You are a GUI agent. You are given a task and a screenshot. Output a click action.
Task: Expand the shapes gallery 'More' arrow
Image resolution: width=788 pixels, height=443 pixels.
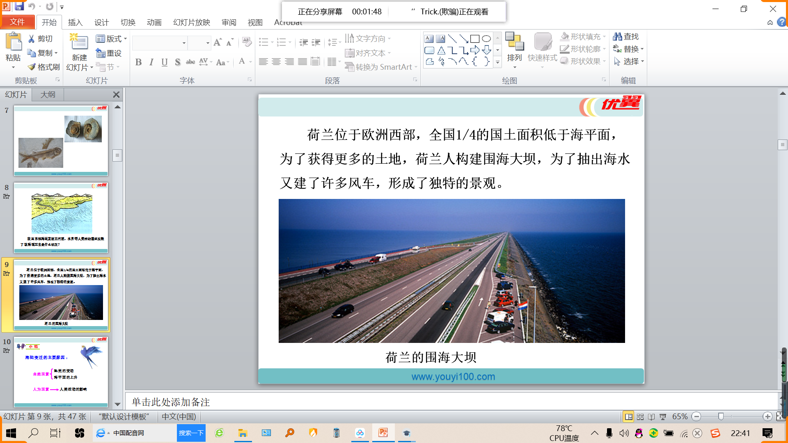[x=497, y=62]
